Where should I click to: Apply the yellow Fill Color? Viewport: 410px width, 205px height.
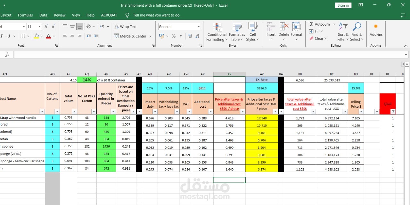[x=37, y=36]
